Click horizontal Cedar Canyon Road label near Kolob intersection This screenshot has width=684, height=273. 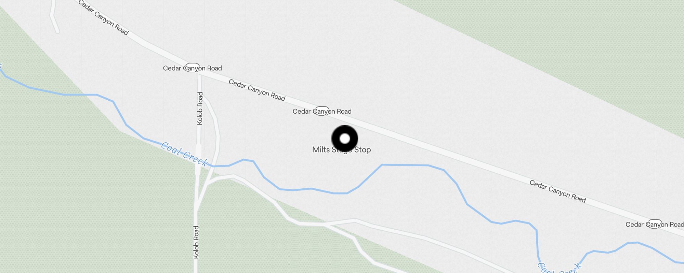pos(193,68)
